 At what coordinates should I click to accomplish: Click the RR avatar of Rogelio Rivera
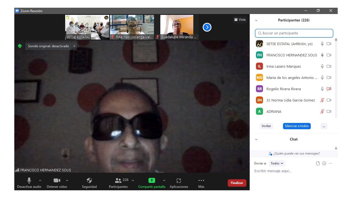(259, 89)
